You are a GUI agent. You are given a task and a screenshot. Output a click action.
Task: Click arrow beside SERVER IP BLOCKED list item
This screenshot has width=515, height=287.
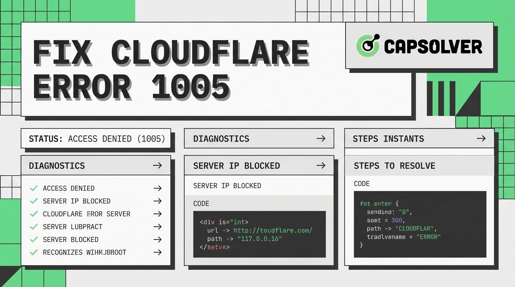click(x=158, y=201)
